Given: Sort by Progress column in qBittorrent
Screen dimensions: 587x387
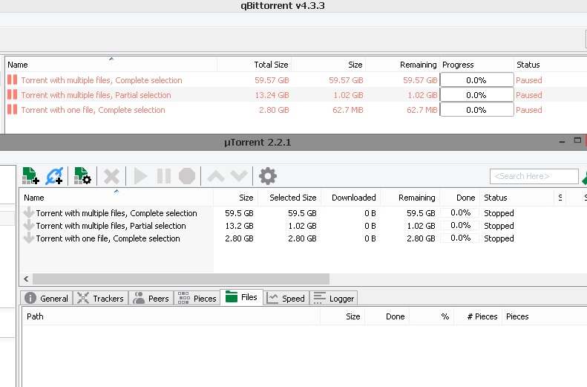Looking at the screenshot, I should pyautogui.click(x=476, y=65).
